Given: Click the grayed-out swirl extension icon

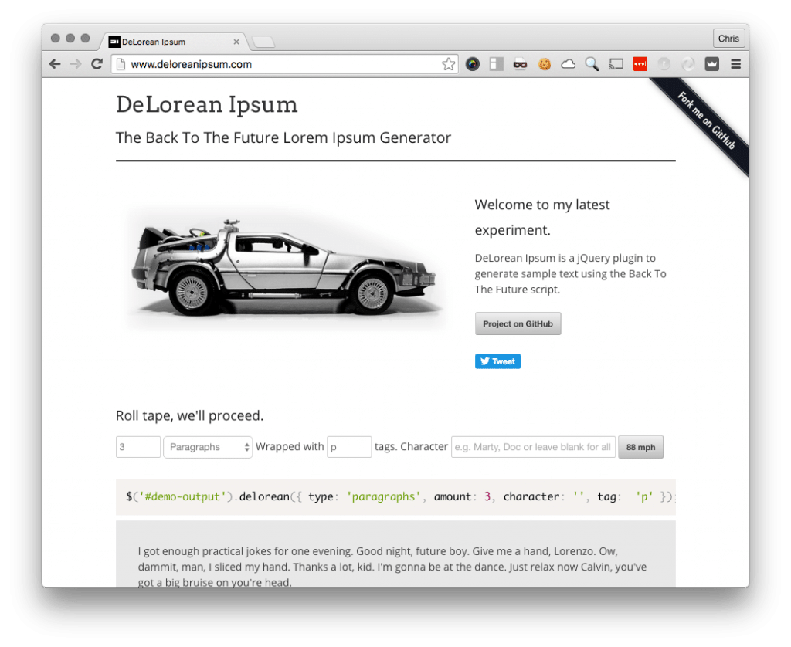Looking at the screenshot, I should (x=688, y=64).
